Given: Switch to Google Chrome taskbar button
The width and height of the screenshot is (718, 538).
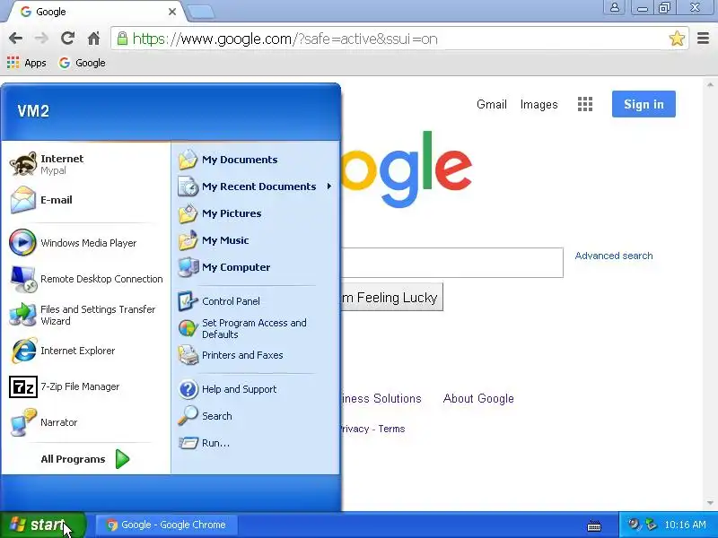Looking at the screenshot, I should tap(166, 525).
